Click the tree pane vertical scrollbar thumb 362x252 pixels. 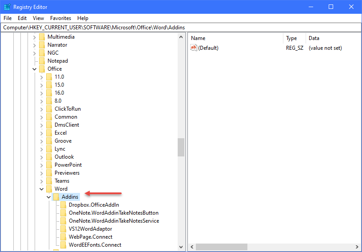click(181, 148)
